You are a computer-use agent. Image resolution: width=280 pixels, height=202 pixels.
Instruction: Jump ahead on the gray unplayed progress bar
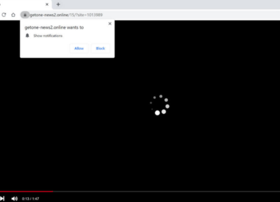coord(167,191)
